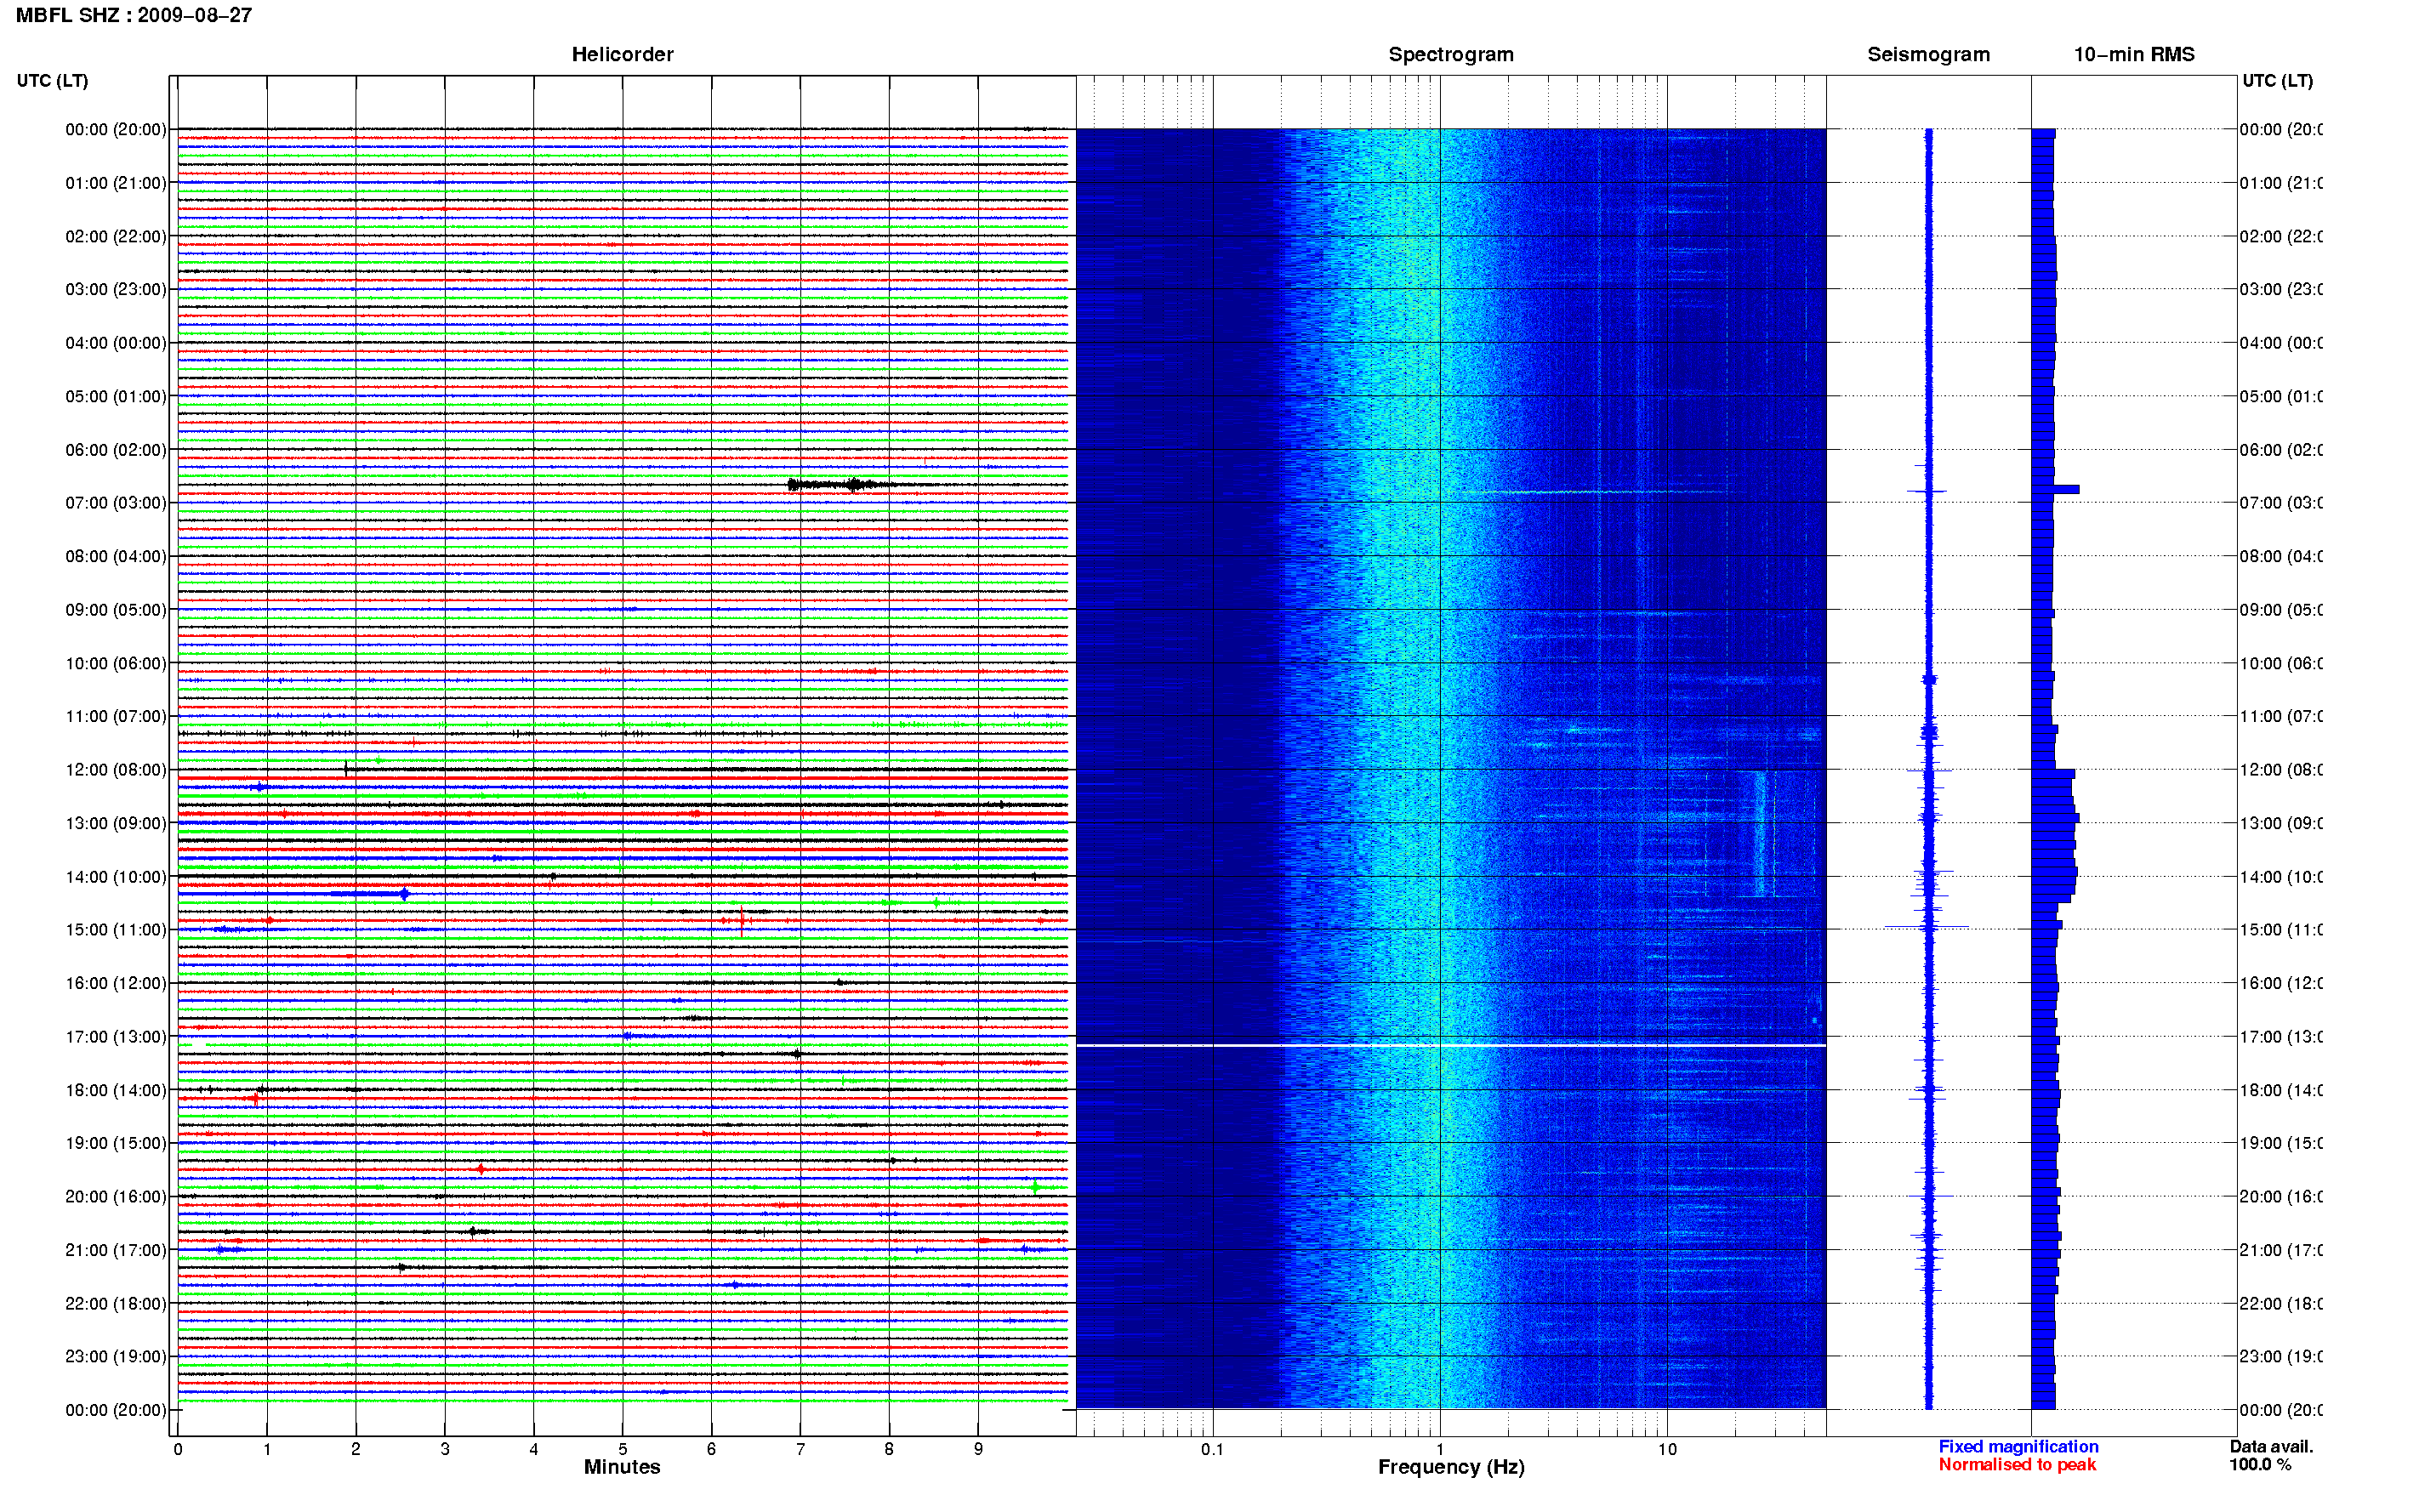Click the '20:00 (16:00)' helicorder time label

116,1196
